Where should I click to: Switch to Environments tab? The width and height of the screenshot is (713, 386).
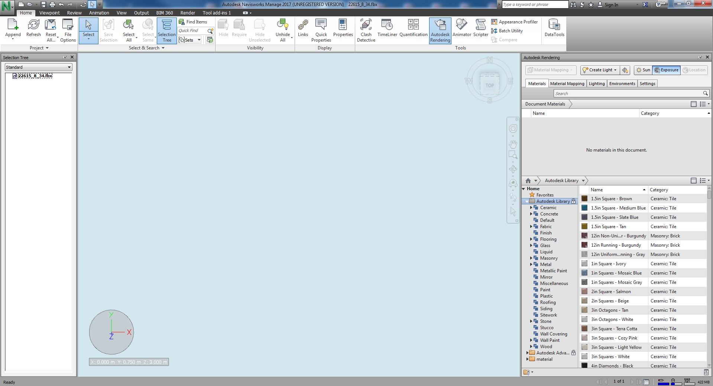(x=622, y=84)
